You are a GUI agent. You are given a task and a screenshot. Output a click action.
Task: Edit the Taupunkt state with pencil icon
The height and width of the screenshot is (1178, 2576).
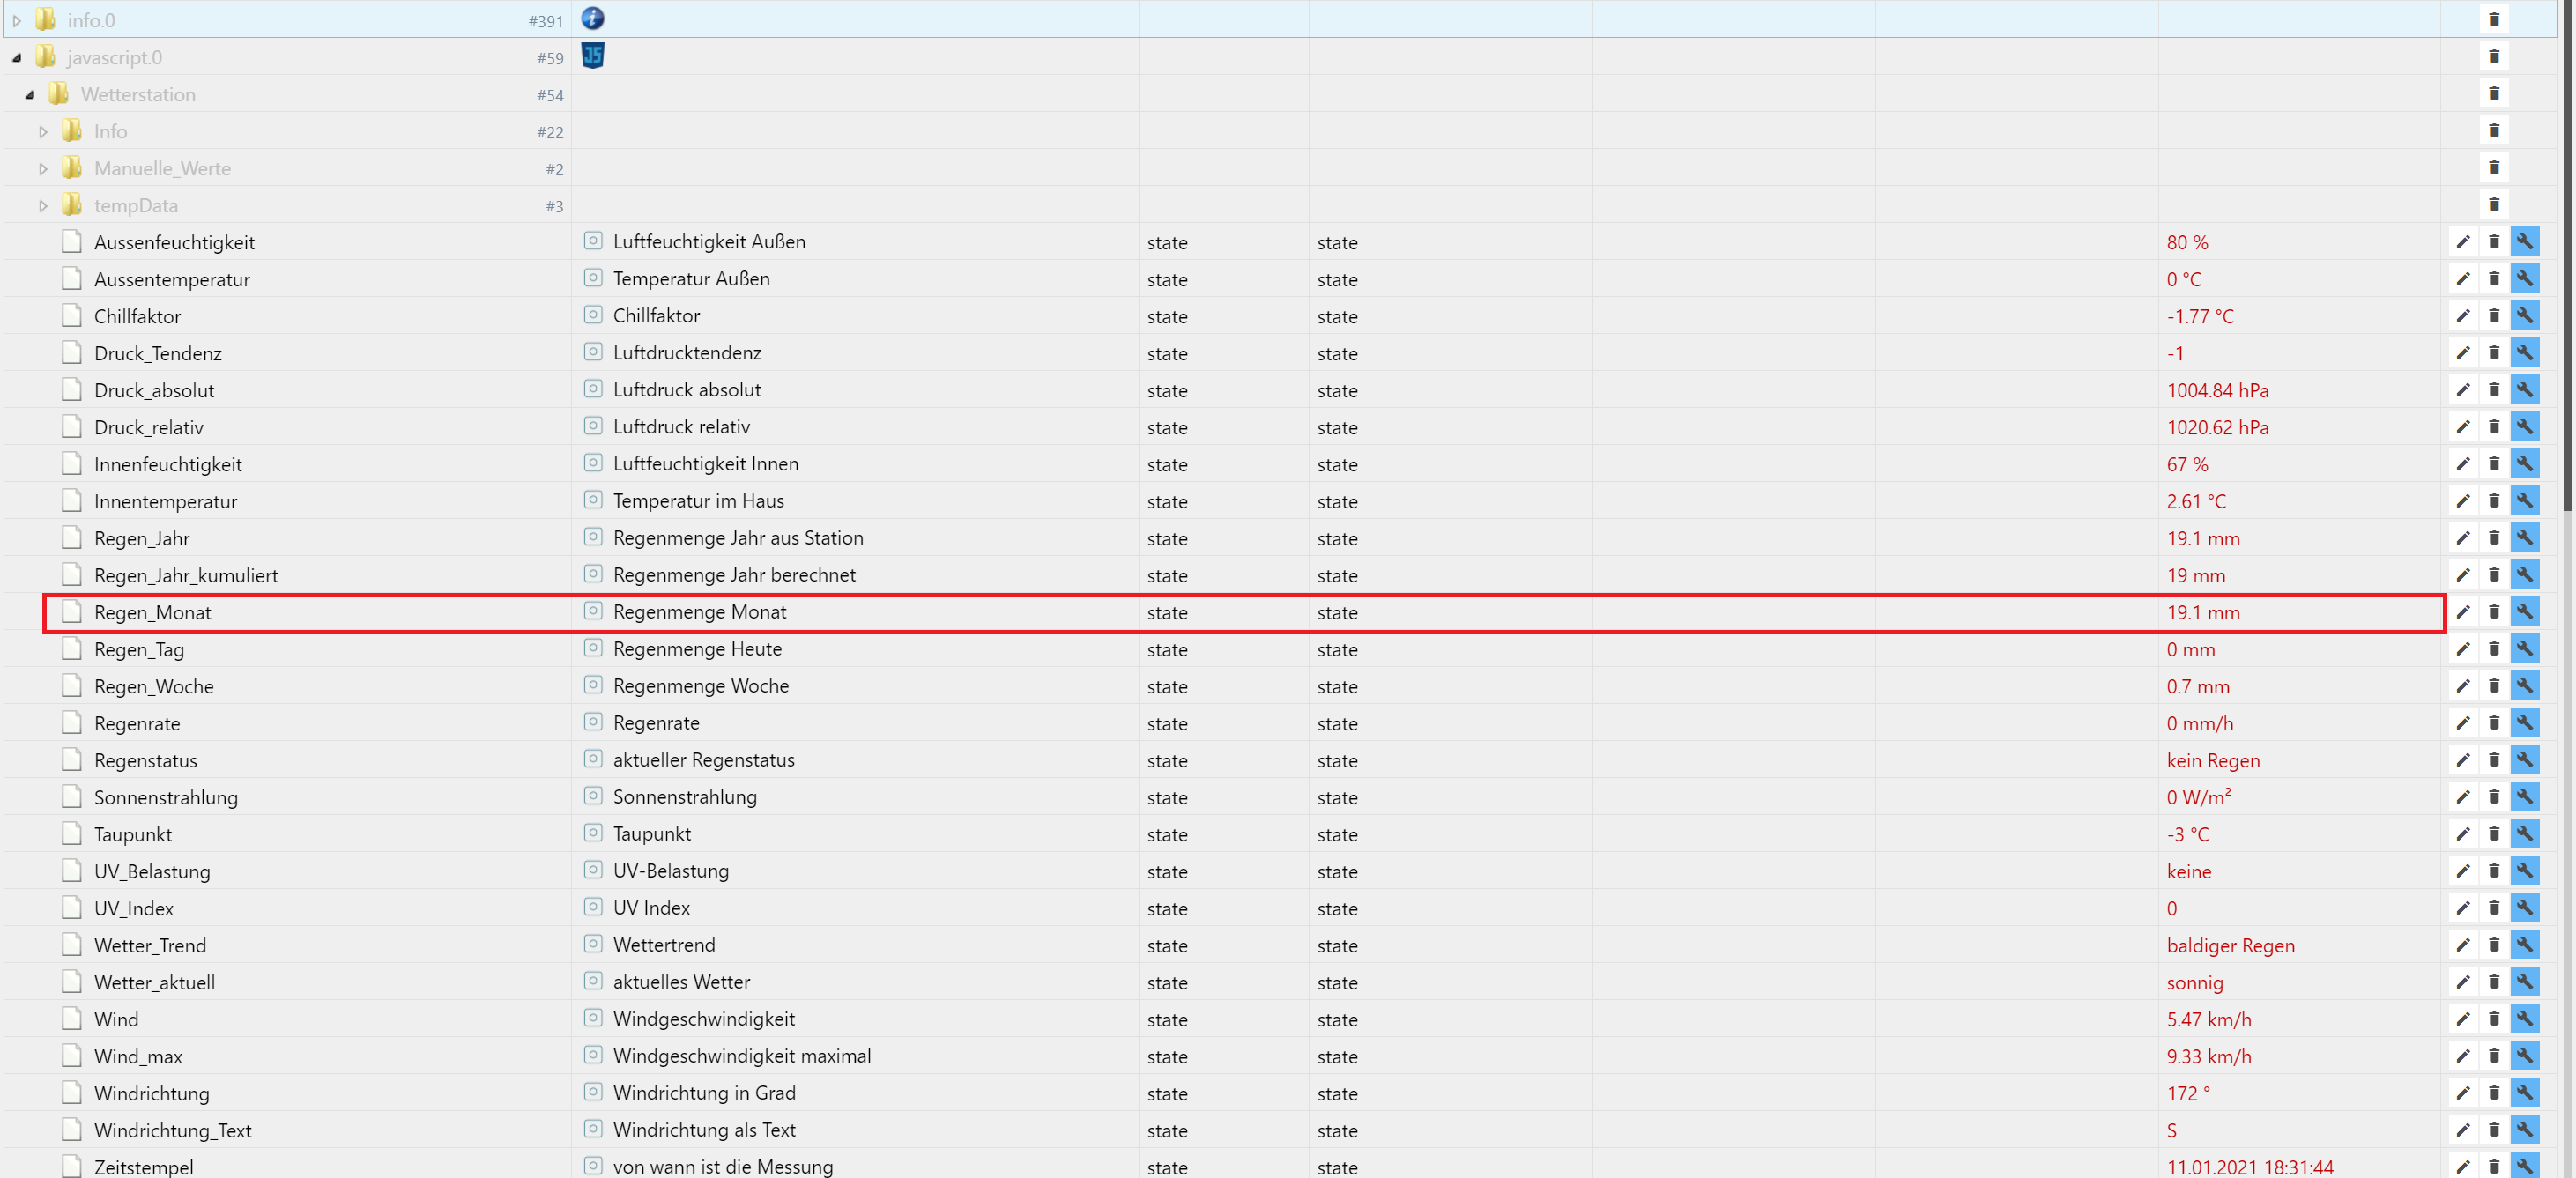(x=2462, y=834)
